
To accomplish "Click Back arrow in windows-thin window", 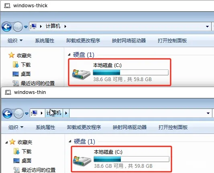I will 7,113.
